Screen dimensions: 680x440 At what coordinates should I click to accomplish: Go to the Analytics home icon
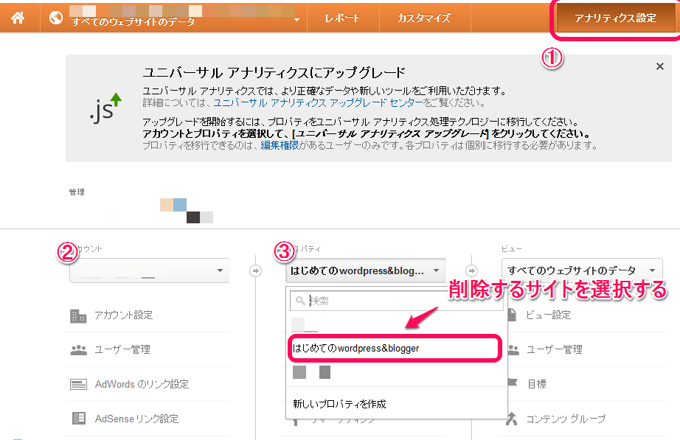pos(18,18)
